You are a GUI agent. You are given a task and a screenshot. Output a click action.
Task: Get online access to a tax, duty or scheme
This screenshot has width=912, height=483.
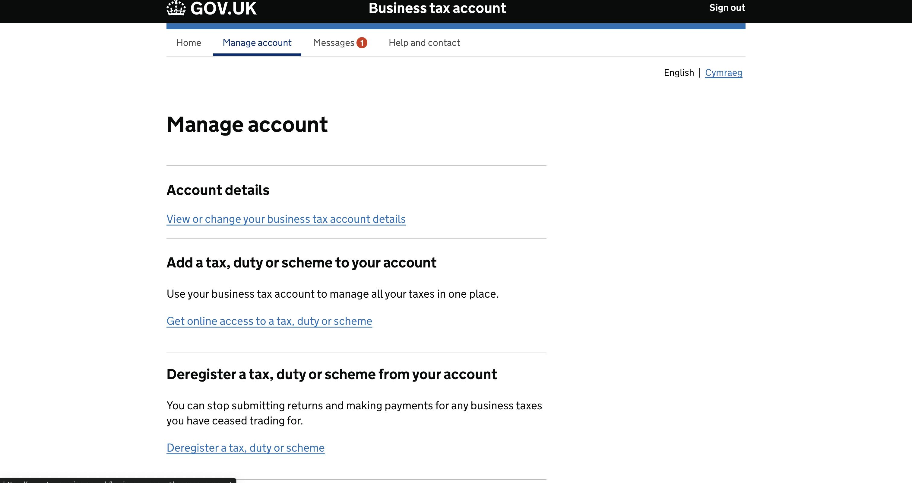pyautogui.click(x=269, y=321)
